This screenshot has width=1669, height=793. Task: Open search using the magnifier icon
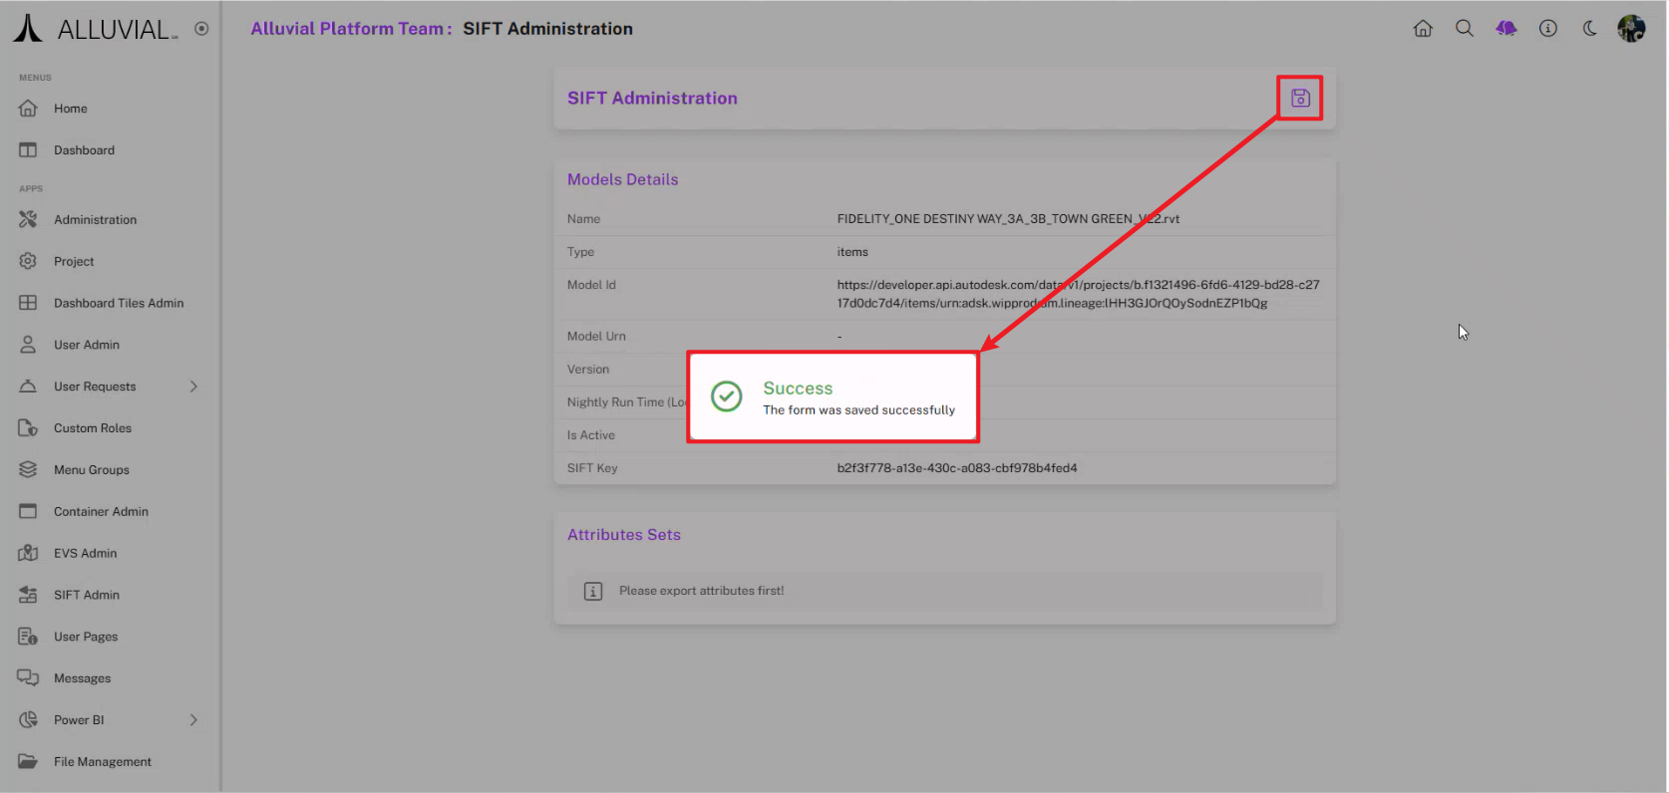point(1465,29)
